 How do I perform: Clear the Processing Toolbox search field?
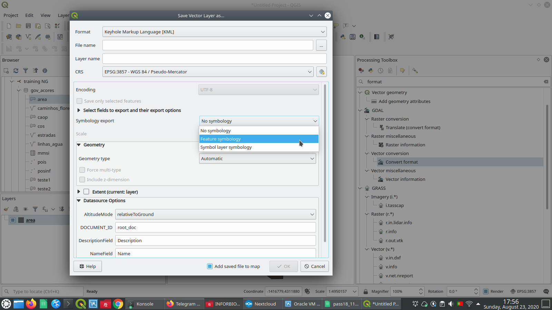pos(546,82)
